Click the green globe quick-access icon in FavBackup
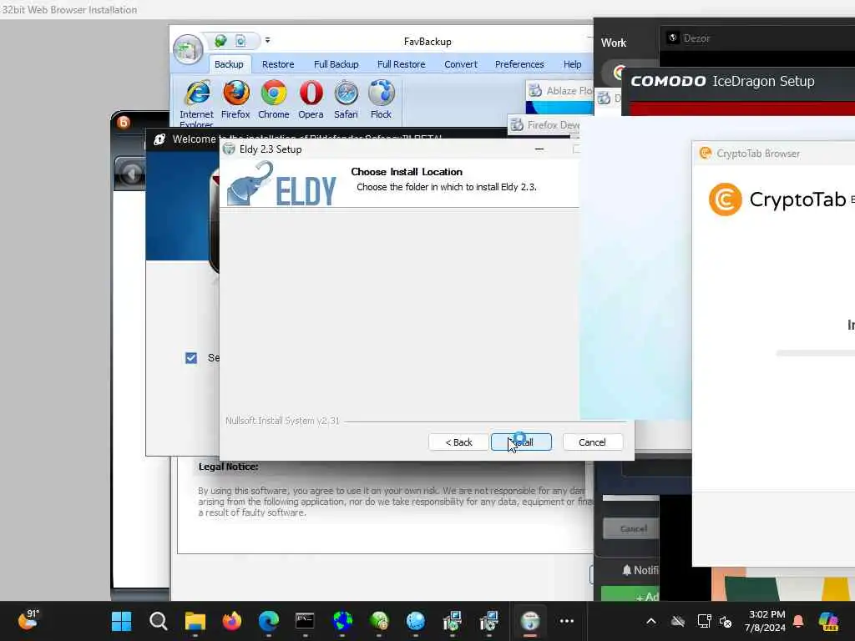 220,41
